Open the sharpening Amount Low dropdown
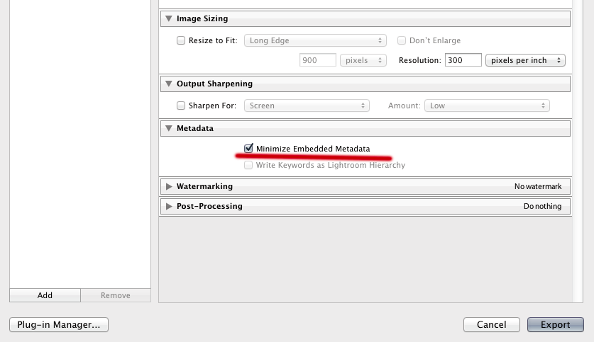Image resolution: width=594 pixels, height=342 pixels. (487, 106)
